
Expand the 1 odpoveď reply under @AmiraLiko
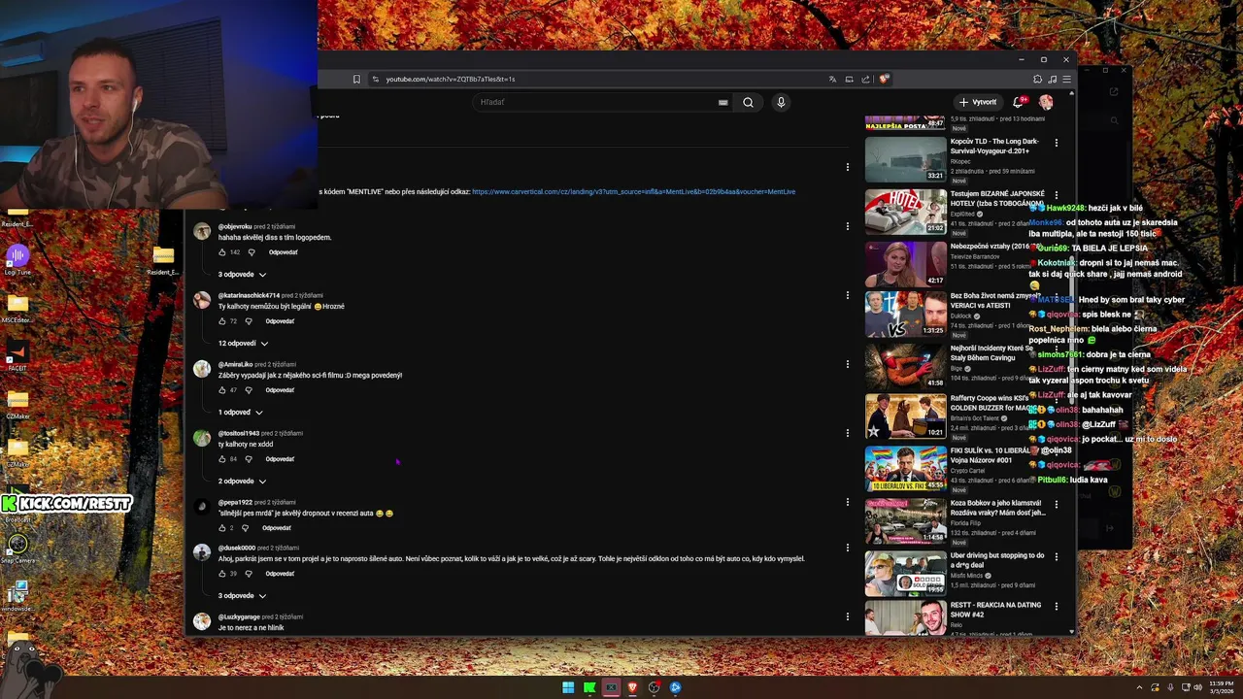[x=240, y=413]
